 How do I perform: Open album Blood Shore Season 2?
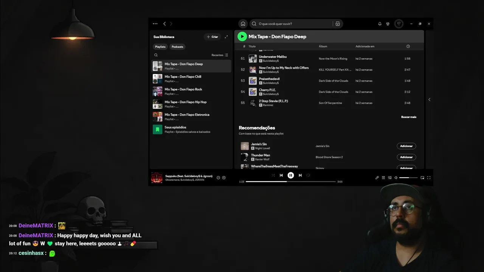[329, 157]
